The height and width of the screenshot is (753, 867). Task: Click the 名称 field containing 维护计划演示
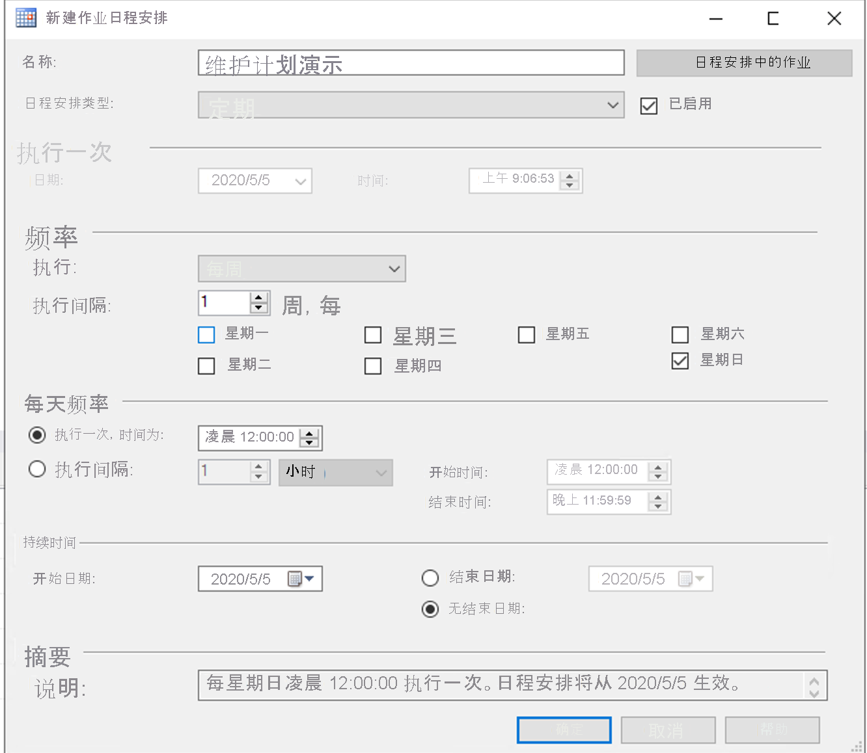click(411, 62)
